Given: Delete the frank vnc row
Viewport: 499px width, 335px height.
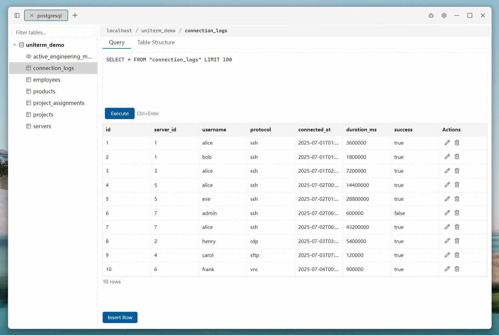Looking at the screenshot, I should click(x=457, y=269).
